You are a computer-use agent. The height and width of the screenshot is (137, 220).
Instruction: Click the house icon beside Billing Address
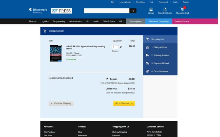(x=147, y=47)
